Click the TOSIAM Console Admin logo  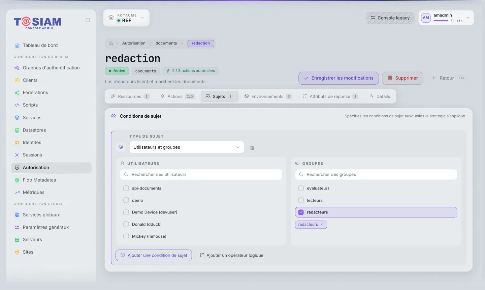(37, 23)
